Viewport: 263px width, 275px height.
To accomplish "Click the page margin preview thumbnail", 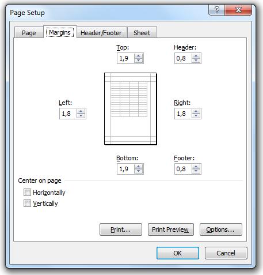I will pyautogui.click(x=131, y=109).
